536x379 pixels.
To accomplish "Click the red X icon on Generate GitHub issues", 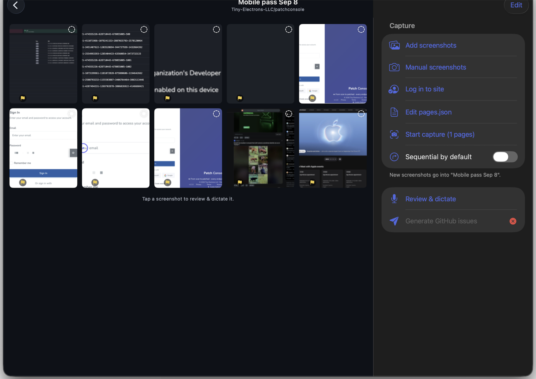I will (x=513, y=221).
